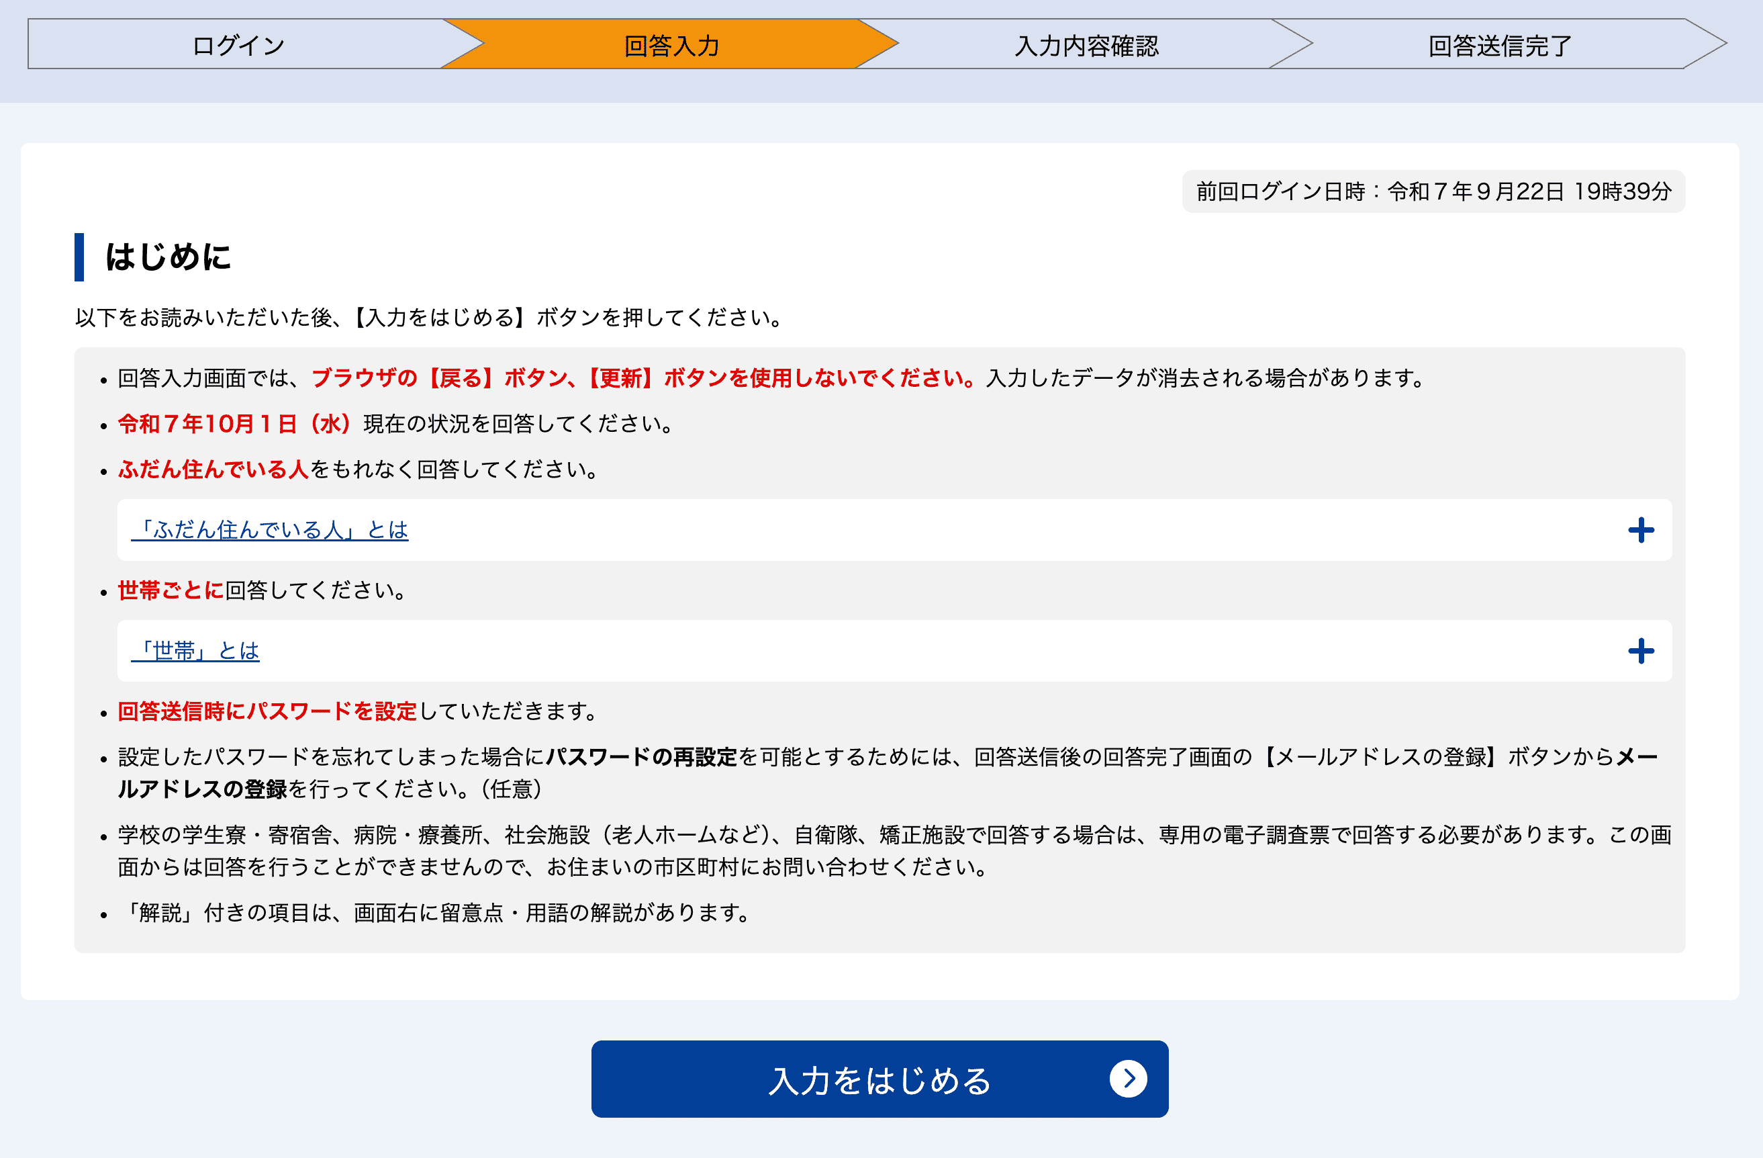The height and width of the screenshot is (1158, 1763).
Task: Click the plus icon beside 「ふだん住んでいる人」とは
Action: [x=1641, y=530]
